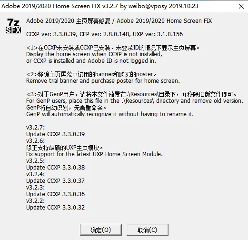Click the 'Adobe ID is not logged in' line
Viewport: 248px width, 240px height.
(x=91, y=61)
